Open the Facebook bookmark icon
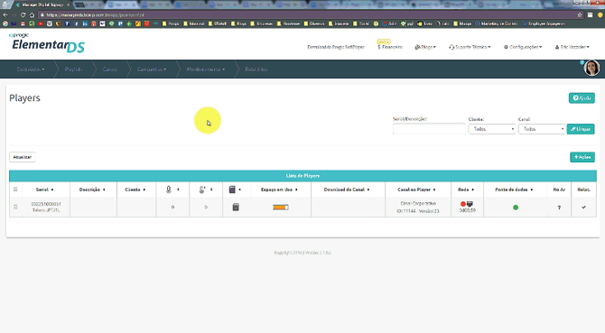This screenshot has height=333, width=605. pyautogui.click(x=76, y=23)
